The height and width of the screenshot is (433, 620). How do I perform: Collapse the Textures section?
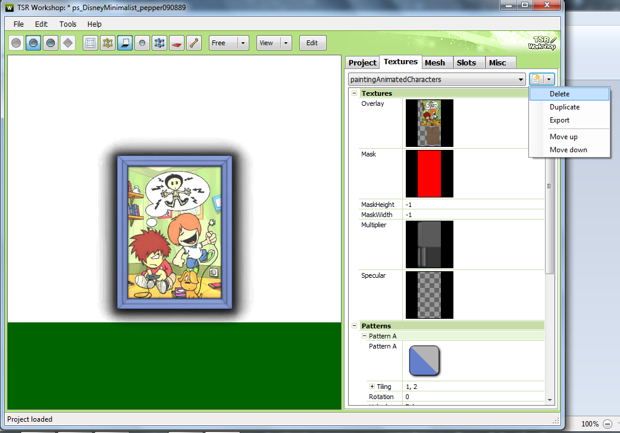(354, 93)
